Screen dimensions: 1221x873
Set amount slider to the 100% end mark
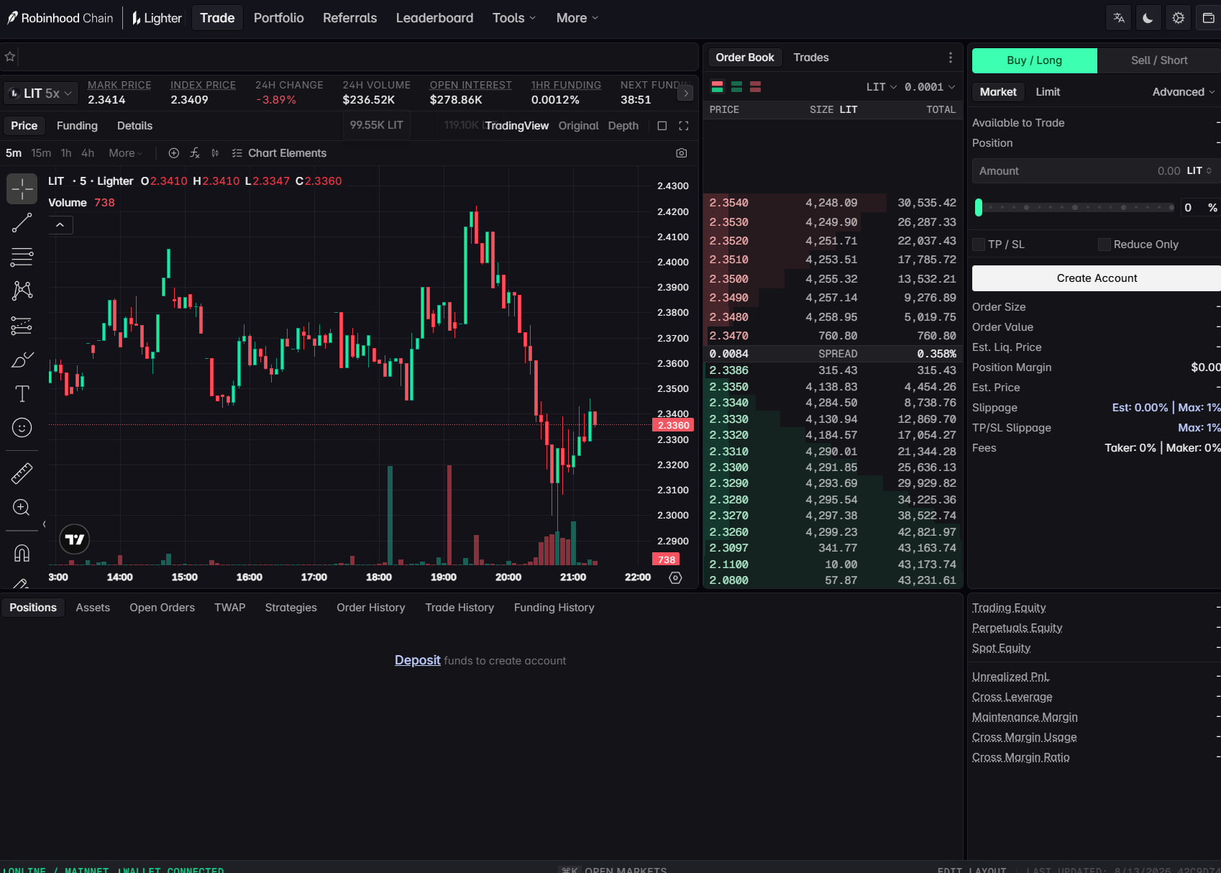tap(1171, 208)
